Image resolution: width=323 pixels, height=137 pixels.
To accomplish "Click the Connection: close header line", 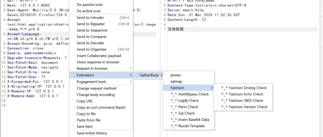I will pyautogui.click(x=25, y=48).
